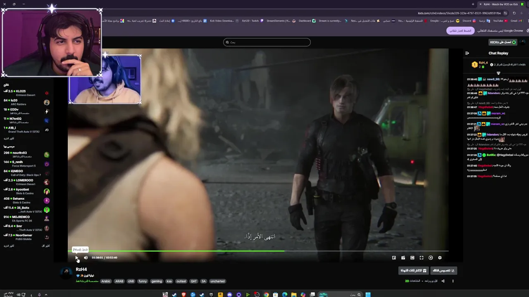Collapse recommended channels with show less
Image resolution: width=529 pixels, height=297 pixels.
46,246
